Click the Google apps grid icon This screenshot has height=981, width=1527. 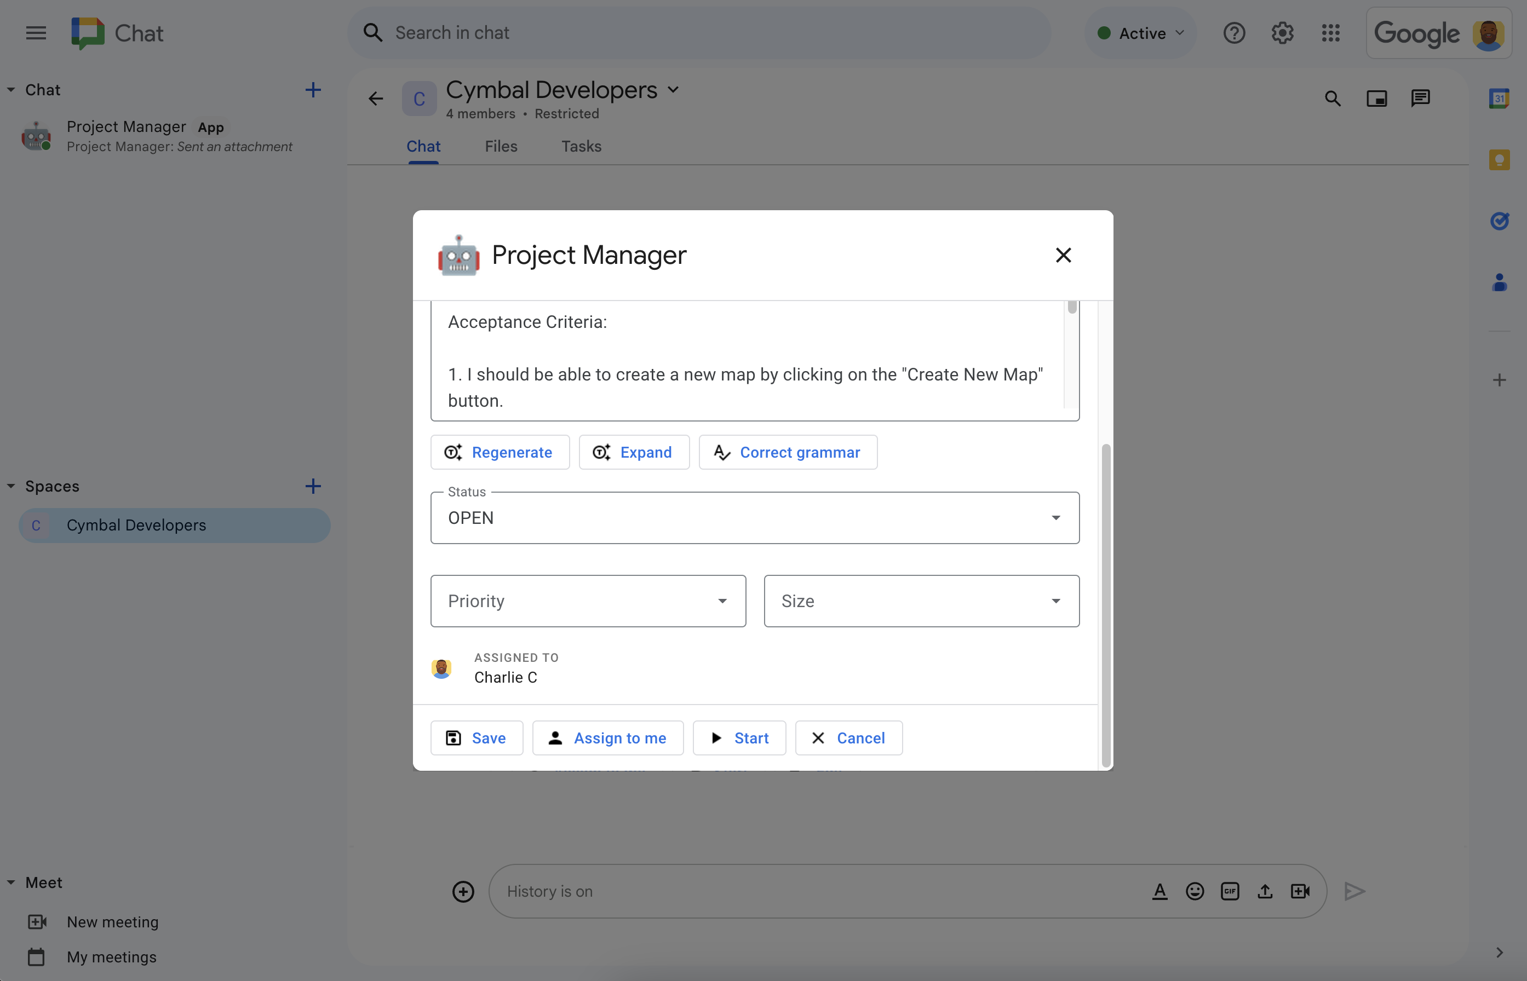(1331, 32)
